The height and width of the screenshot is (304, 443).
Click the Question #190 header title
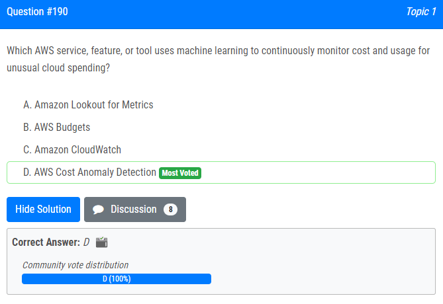[37, 11]
